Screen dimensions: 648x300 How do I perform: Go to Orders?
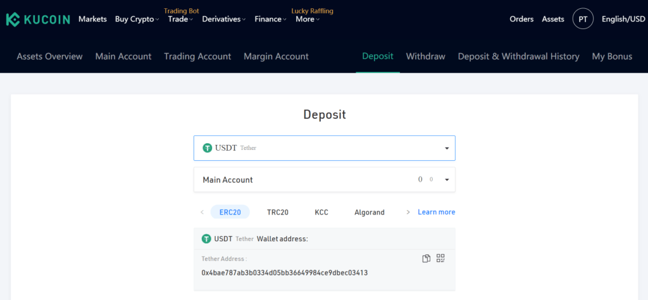point(521,19)
